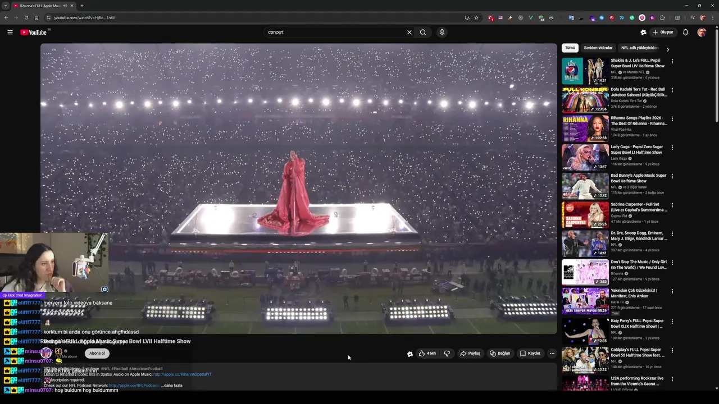Image resolution: width=719 pixels, height=404 pixels.
Task: Open the YouTube hamburger guide menu
Action: tap(10, 32)
